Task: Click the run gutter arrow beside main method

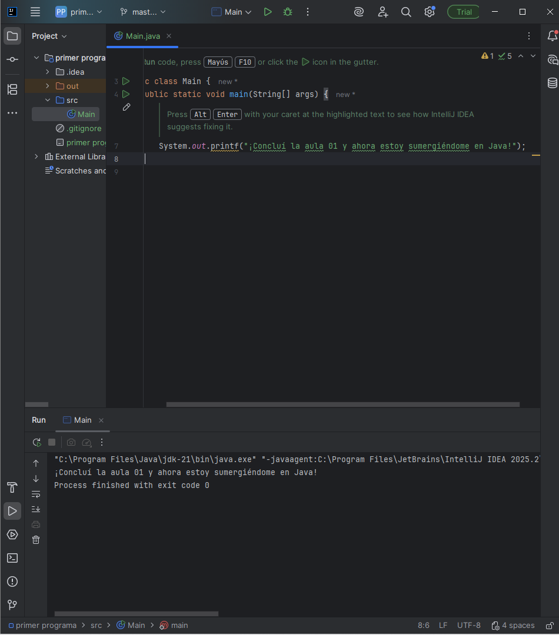Action: [126, 94]
